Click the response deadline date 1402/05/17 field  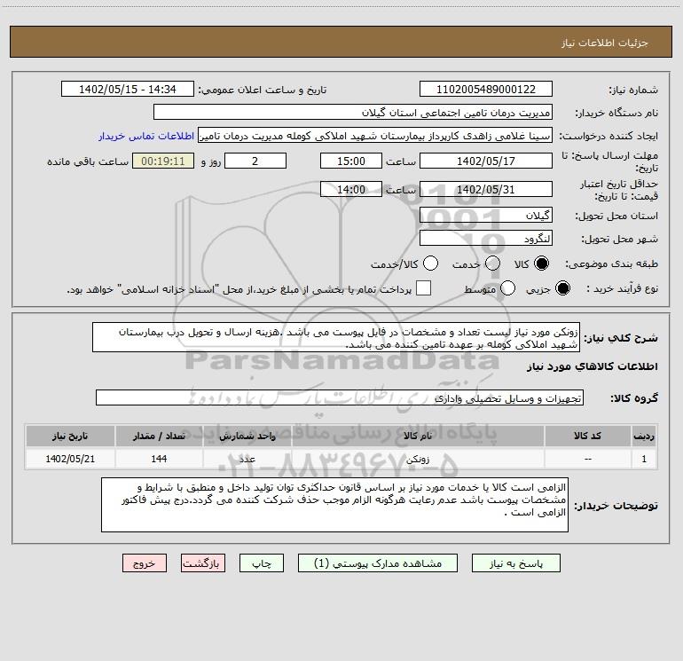486,161
